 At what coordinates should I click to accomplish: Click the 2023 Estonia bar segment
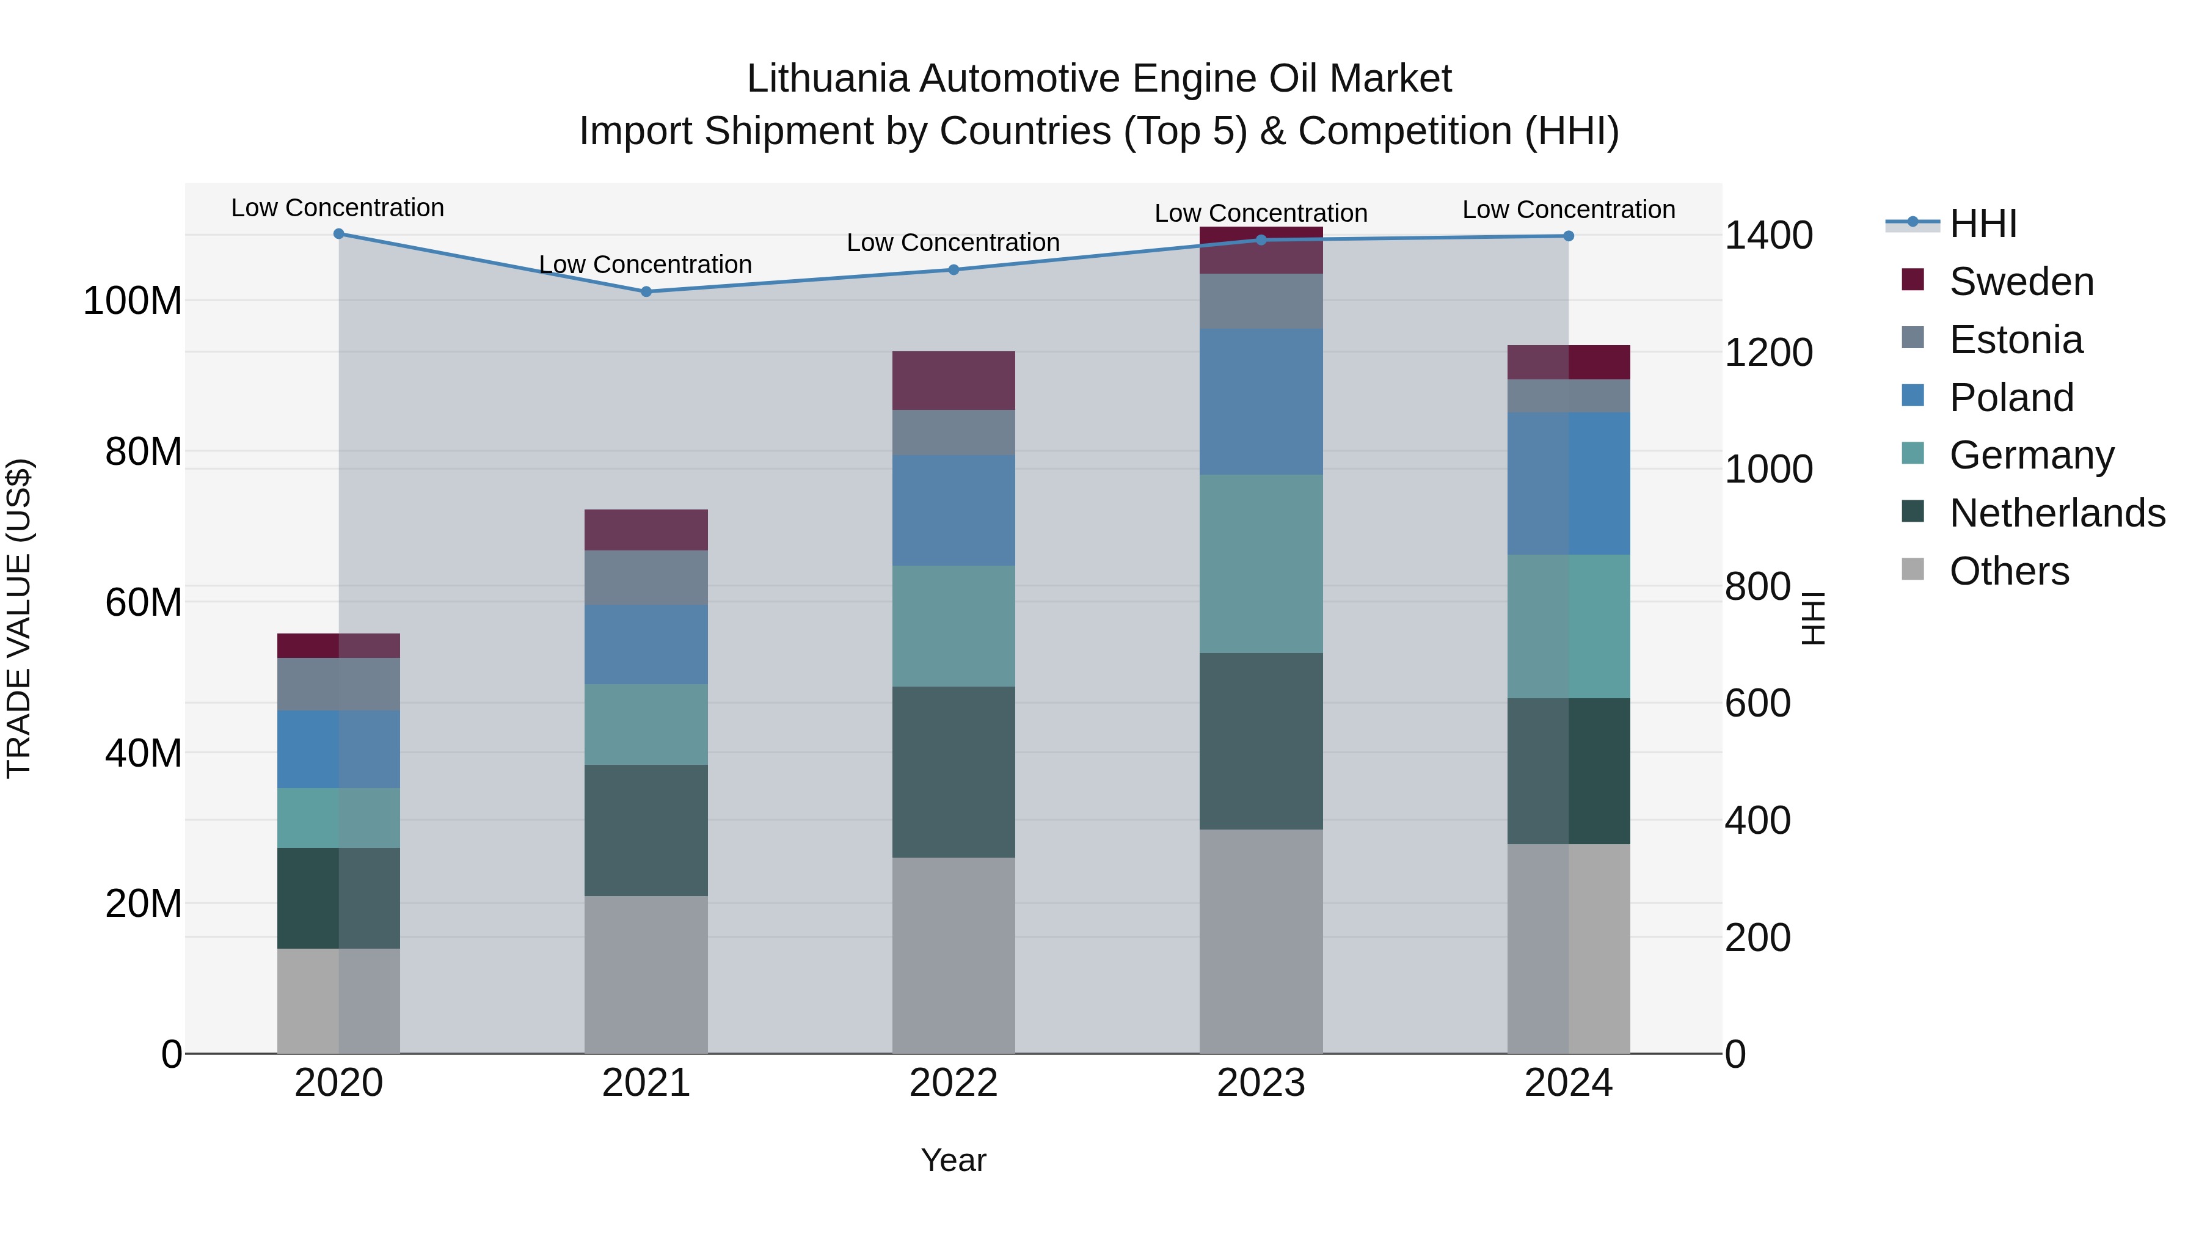(x=1262, y=301)
